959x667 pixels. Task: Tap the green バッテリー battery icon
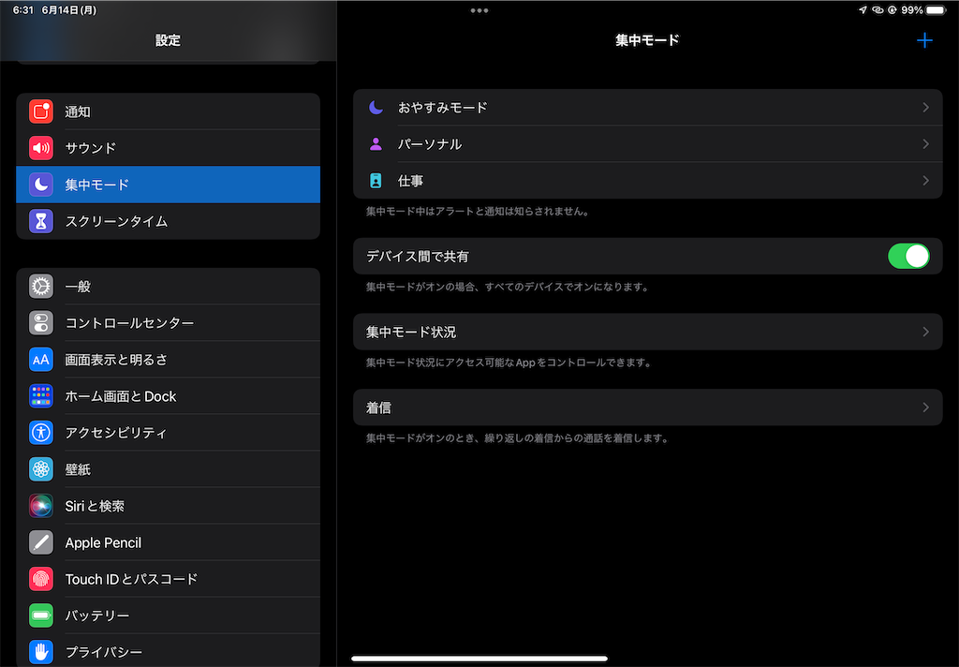tap(41, 615)
